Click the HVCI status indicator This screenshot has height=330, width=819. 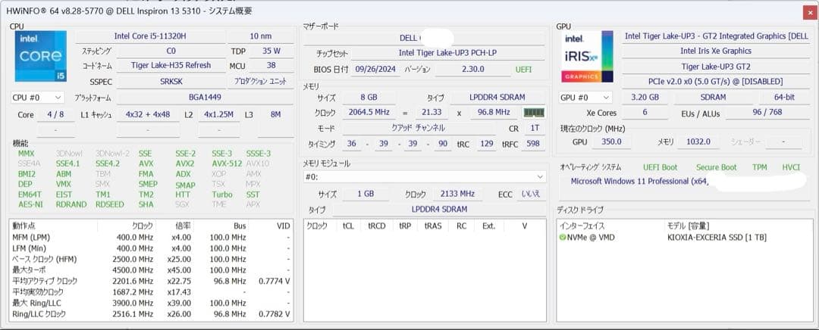coord(792,167)
